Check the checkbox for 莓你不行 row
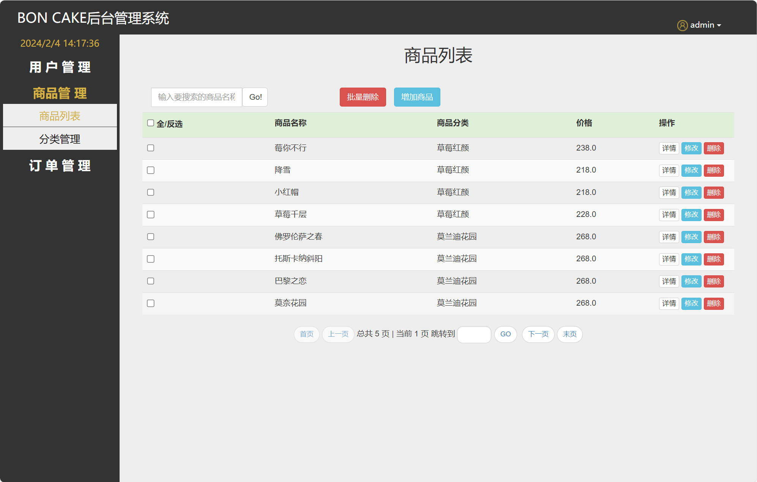This screenshot has height=482, width=757. (x=150, y=148)
